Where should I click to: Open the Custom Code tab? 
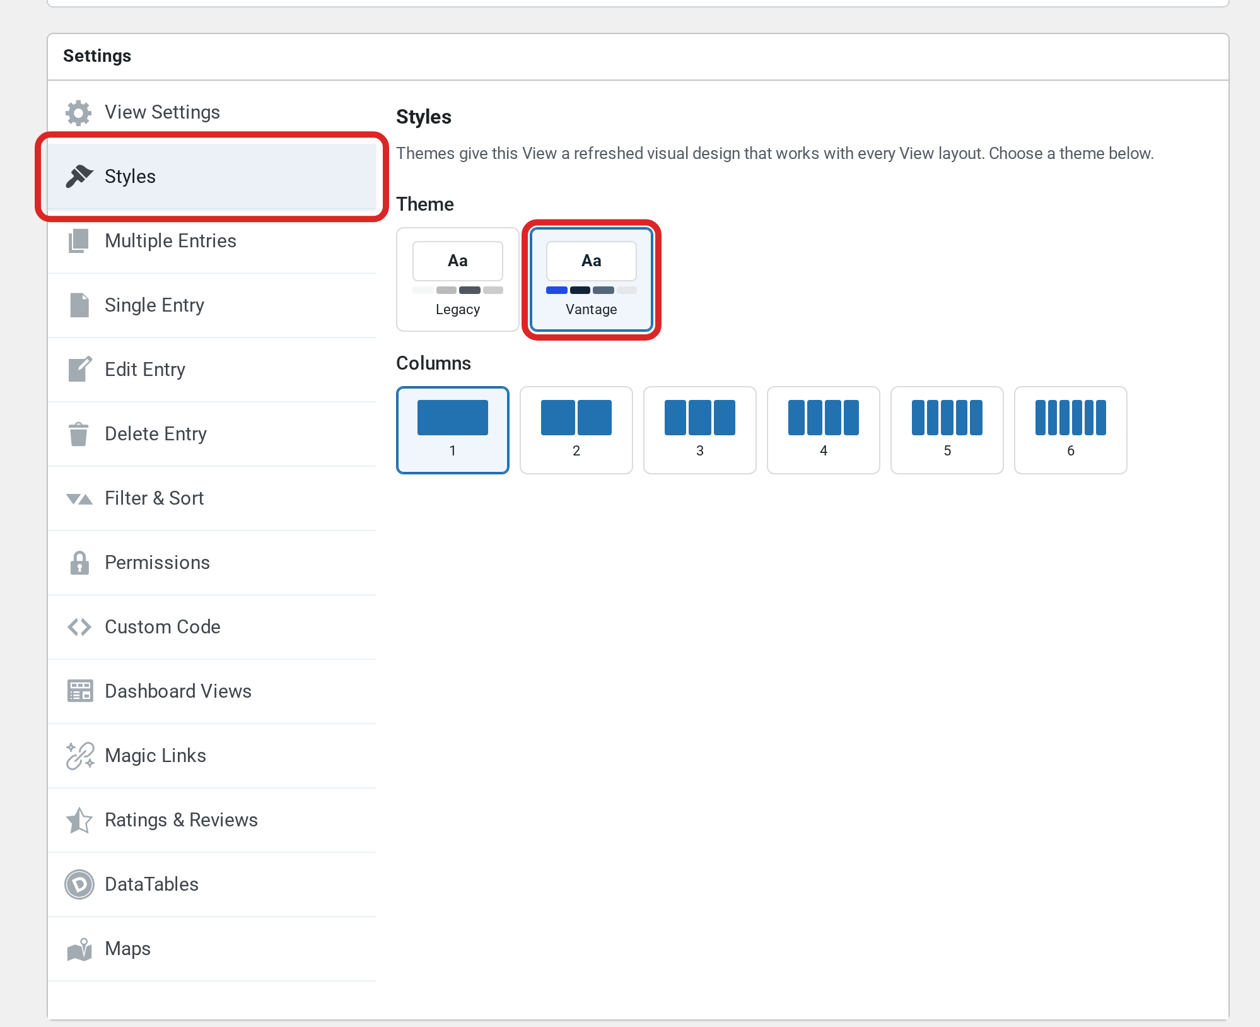(x=212, y=627)
